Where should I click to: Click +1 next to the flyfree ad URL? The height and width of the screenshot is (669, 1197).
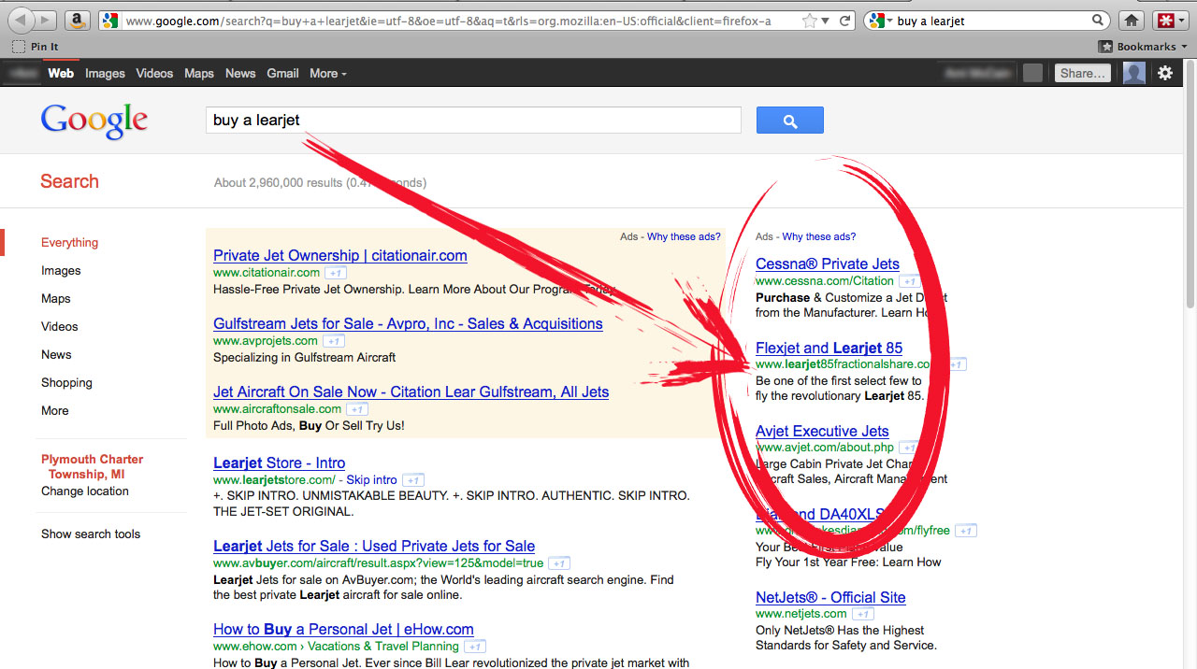(966, 531)
